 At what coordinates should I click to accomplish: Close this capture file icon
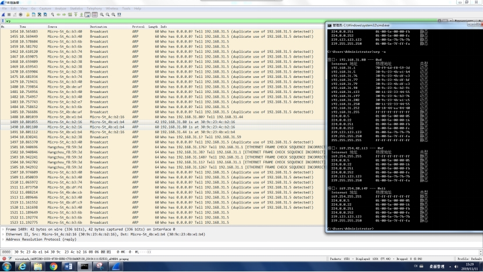pyautogui.click(x=40, y=15)
